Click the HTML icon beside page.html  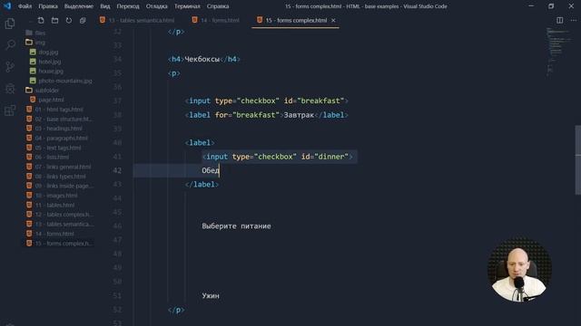tap(33, 100)
